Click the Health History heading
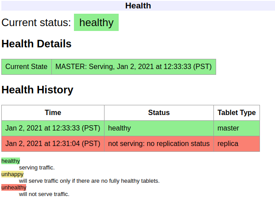 pyautogui.click(x=37, y=90)
